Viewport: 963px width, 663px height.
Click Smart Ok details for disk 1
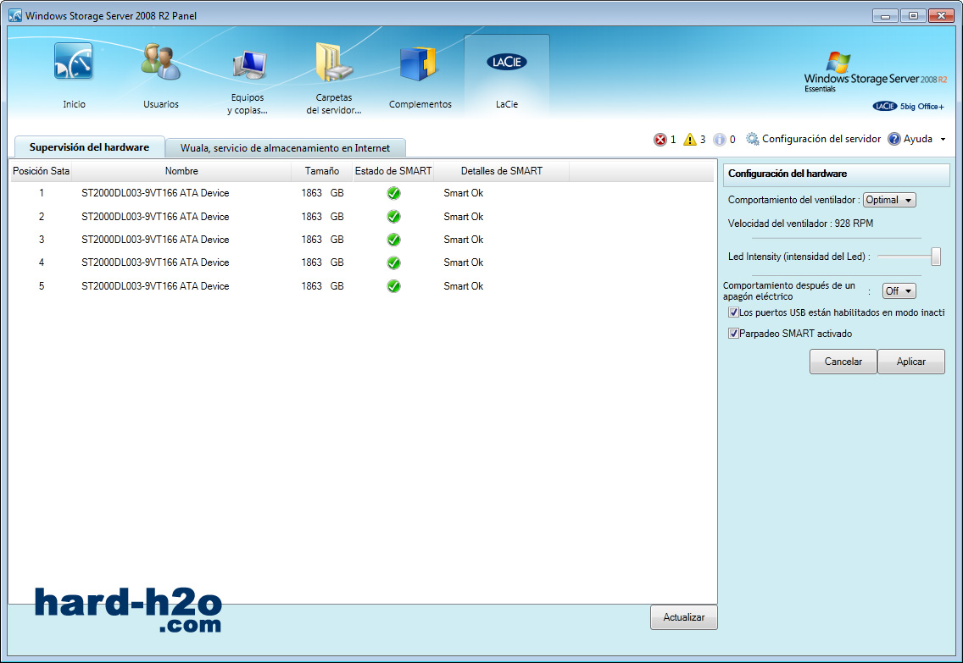click(x=463, y=193)
